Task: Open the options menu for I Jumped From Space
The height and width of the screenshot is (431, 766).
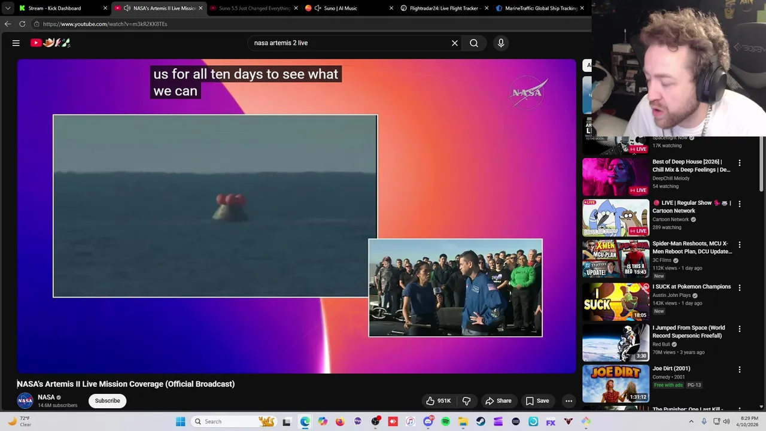Action: click(x=739, y=329)
